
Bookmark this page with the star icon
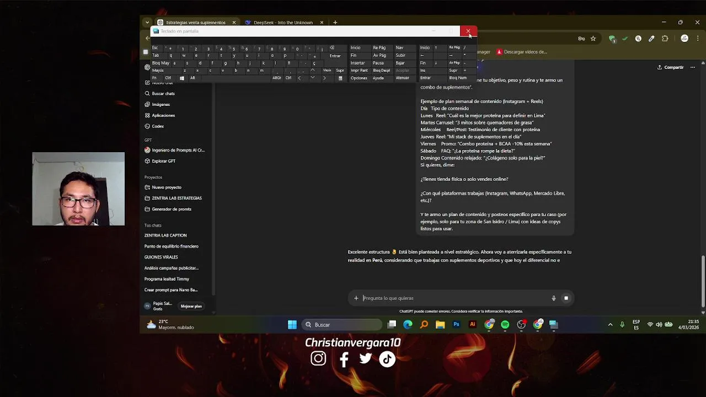593,39
